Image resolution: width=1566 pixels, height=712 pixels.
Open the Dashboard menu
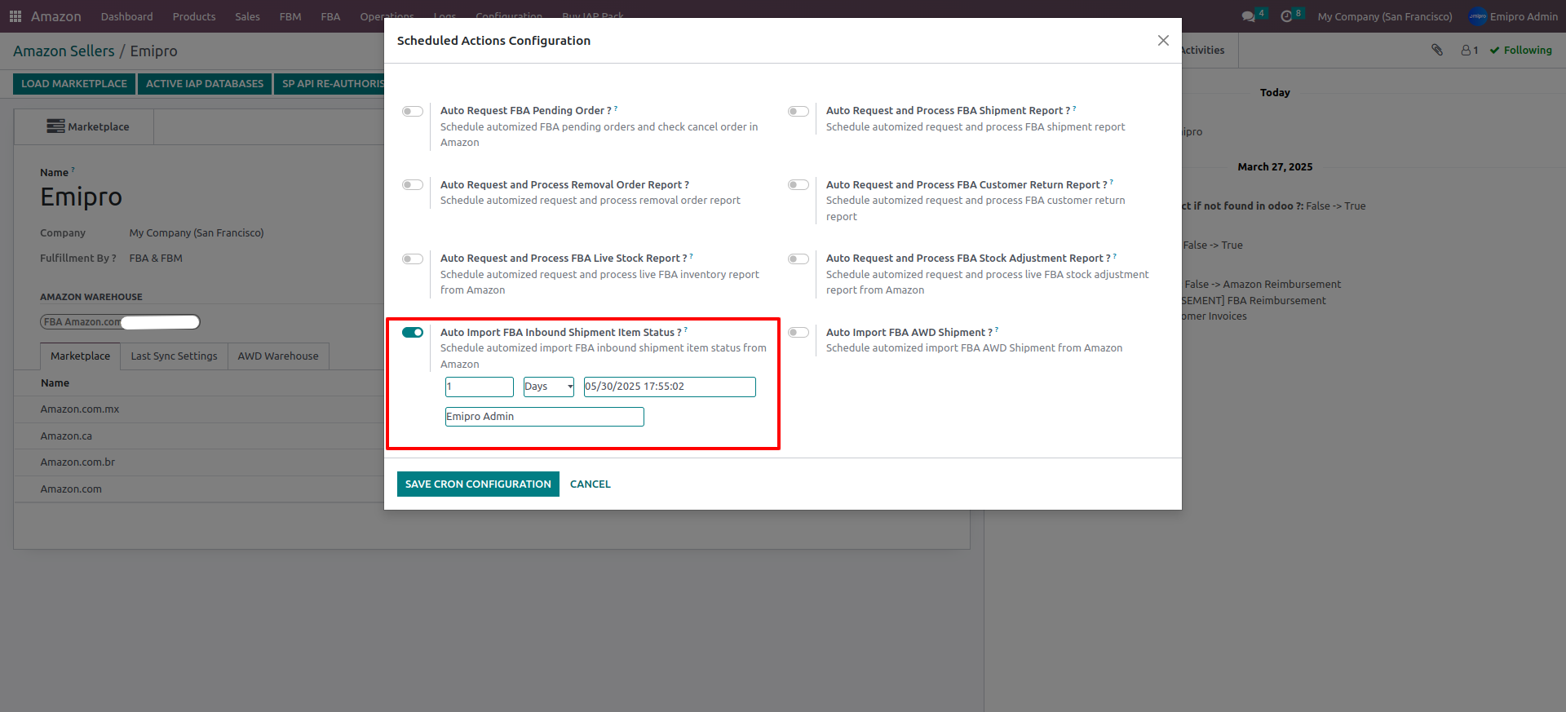click(x=127, y=16)
